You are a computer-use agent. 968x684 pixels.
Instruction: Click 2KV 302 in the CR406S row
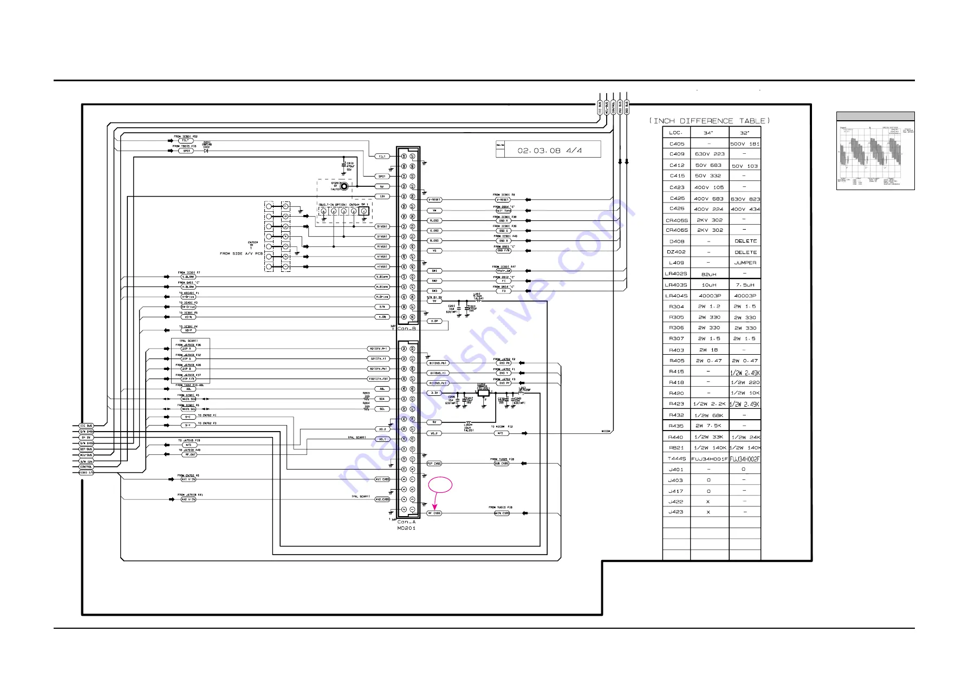710,230
